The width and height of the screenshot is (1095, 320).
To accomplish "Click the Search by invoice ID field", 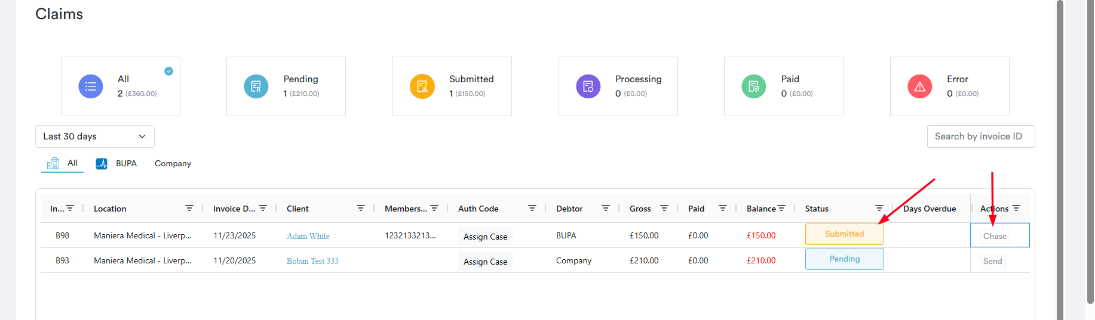I will (x=980, y=136).
